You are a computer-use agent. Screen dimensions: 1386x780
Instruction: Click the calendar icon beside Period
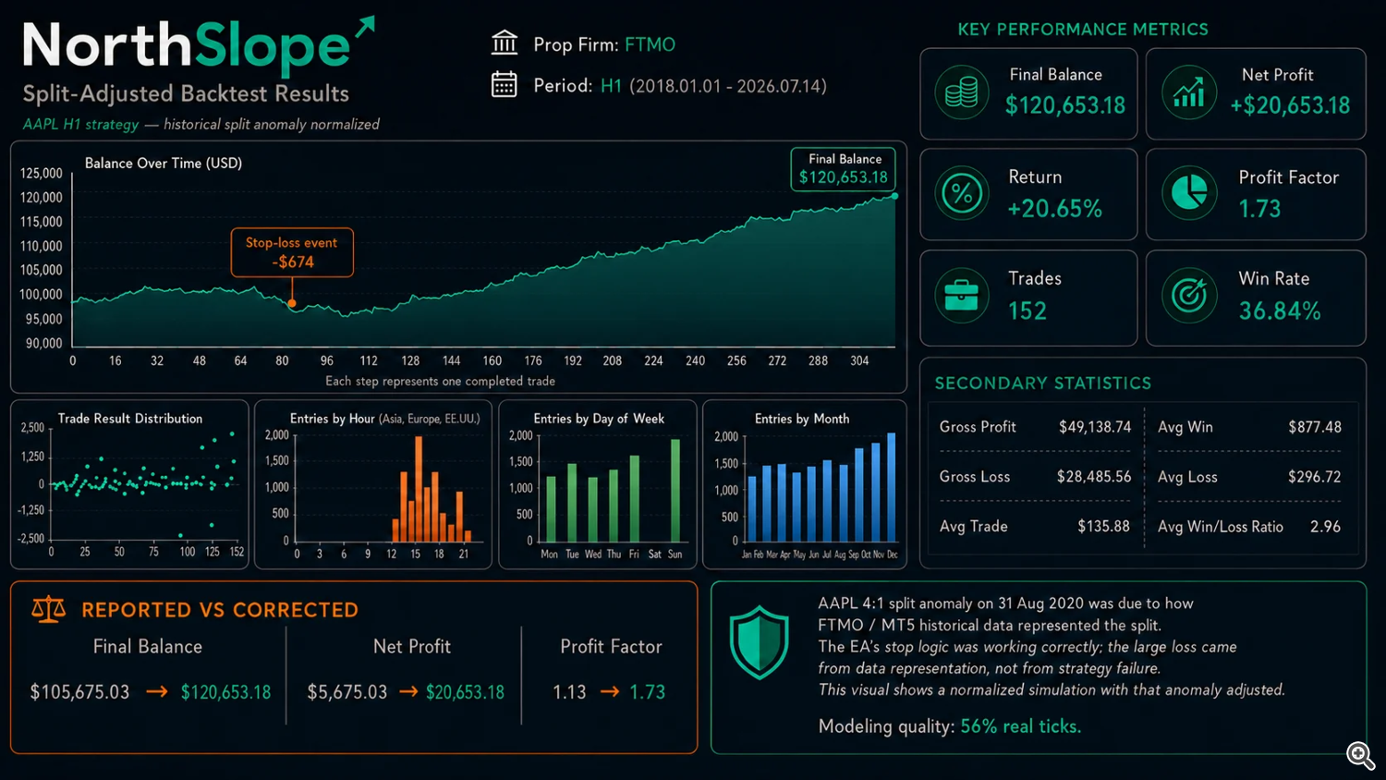click(x=504, y=85)
